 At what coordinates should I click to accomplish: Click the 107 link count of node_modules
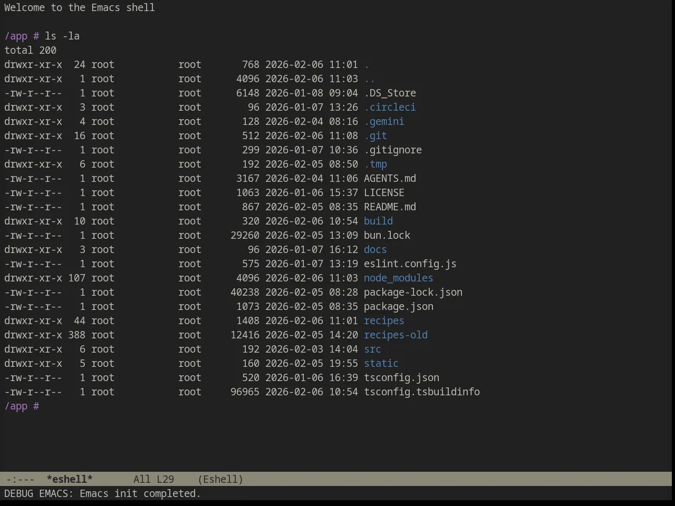pyautogui.click(x=76, y=278)
